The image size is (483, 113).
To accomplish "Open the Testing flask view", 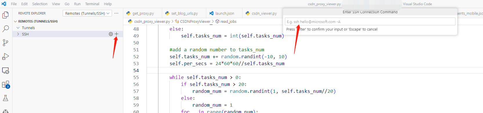I will [x=6, y=98].
